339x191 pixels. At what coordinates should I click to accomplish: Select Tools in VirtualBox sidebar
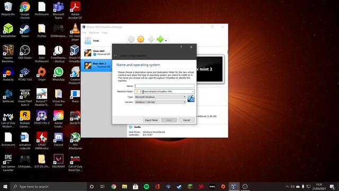point(104,40)
